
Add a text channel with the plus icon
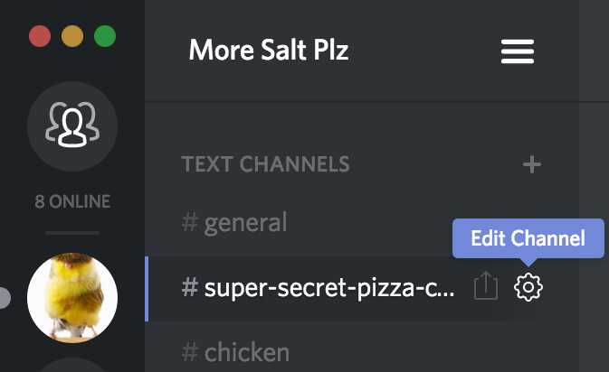click(x=532, y=164)
